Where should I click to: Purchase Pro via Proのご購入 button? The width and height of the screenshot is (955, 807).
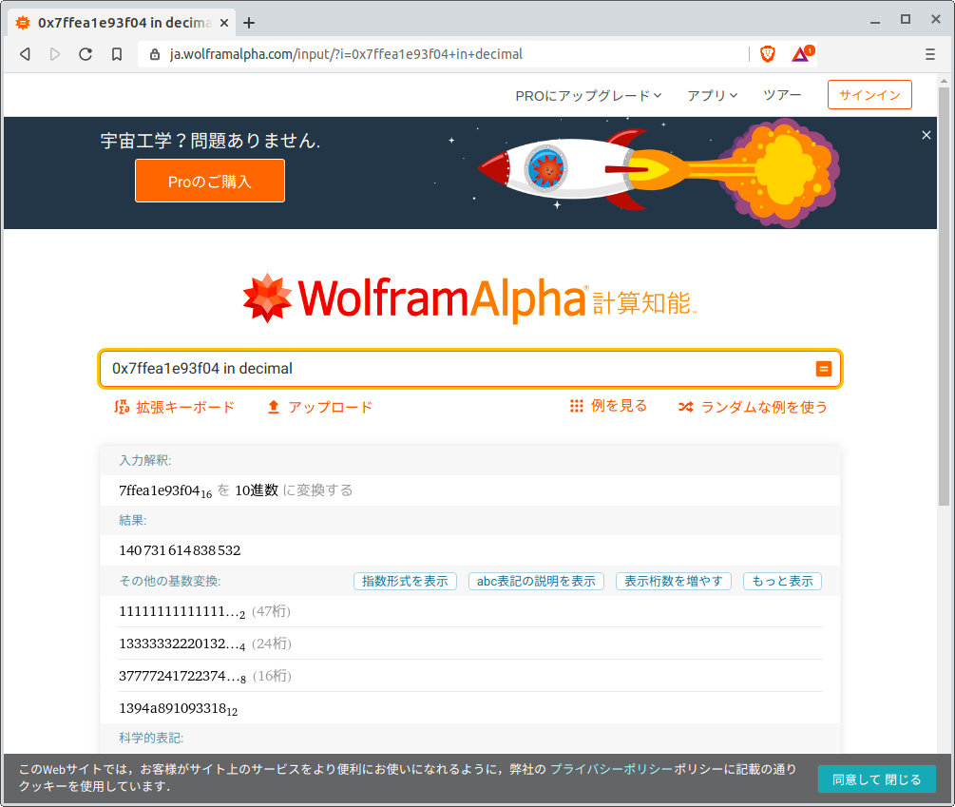point(209,181)
